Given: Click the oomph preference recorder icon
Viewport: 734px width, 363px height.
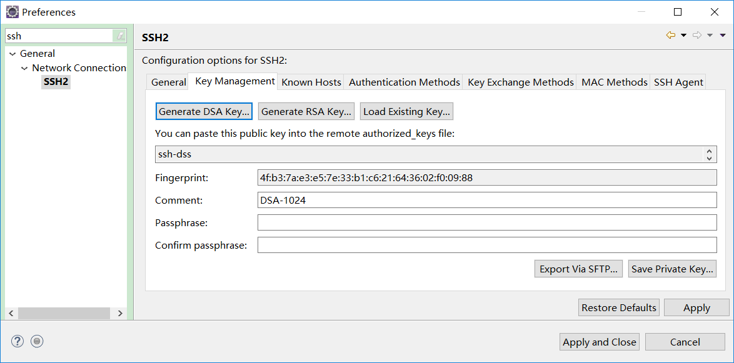Looking at the screenshot, I should [37, 341].
